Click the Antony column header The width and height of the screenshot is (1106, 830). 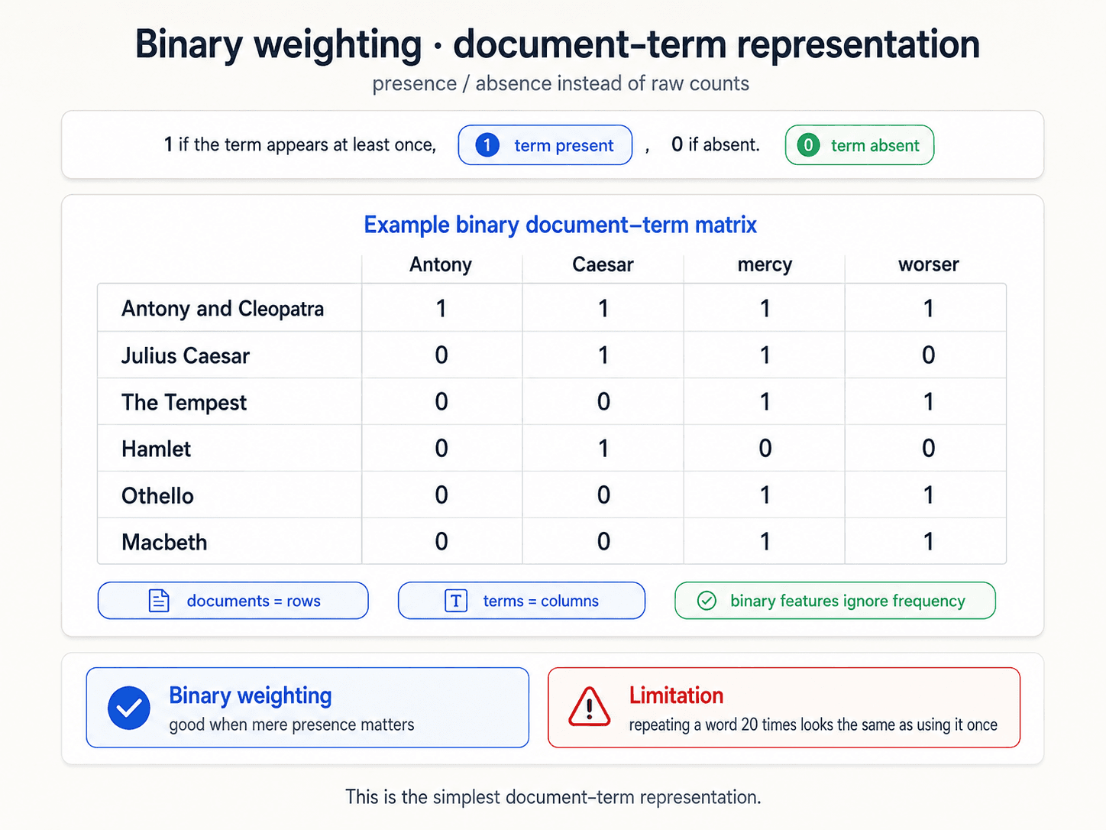(441, 264)
